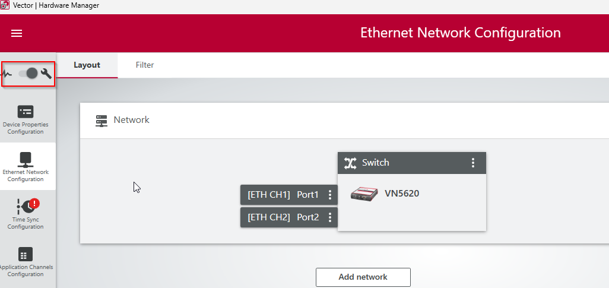Screen dimensions: 609x288
Task: Switch to the Layout tab
Action: point(87,65)
